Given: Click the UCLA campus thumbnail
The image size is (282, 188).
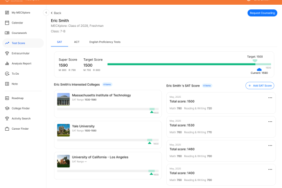Looking at the screenshot, I should point(63,161).
